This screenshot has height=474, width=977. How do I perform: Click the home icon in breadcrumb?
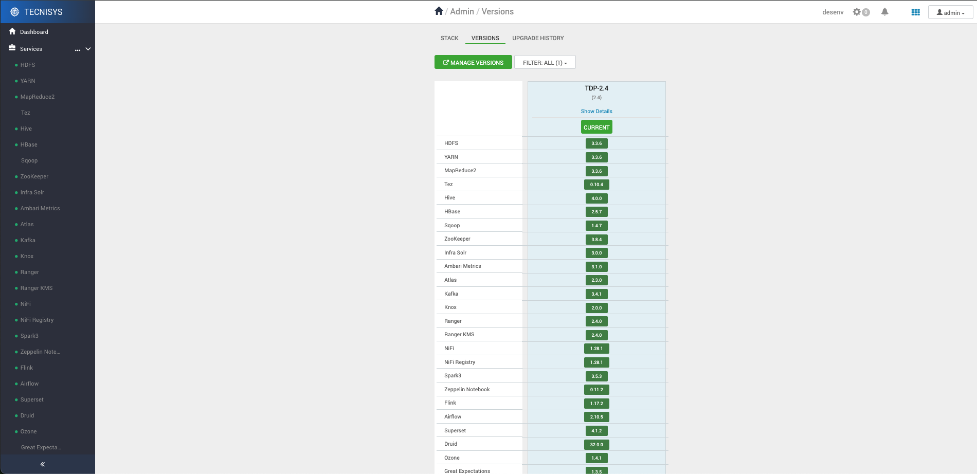(439, 11)
